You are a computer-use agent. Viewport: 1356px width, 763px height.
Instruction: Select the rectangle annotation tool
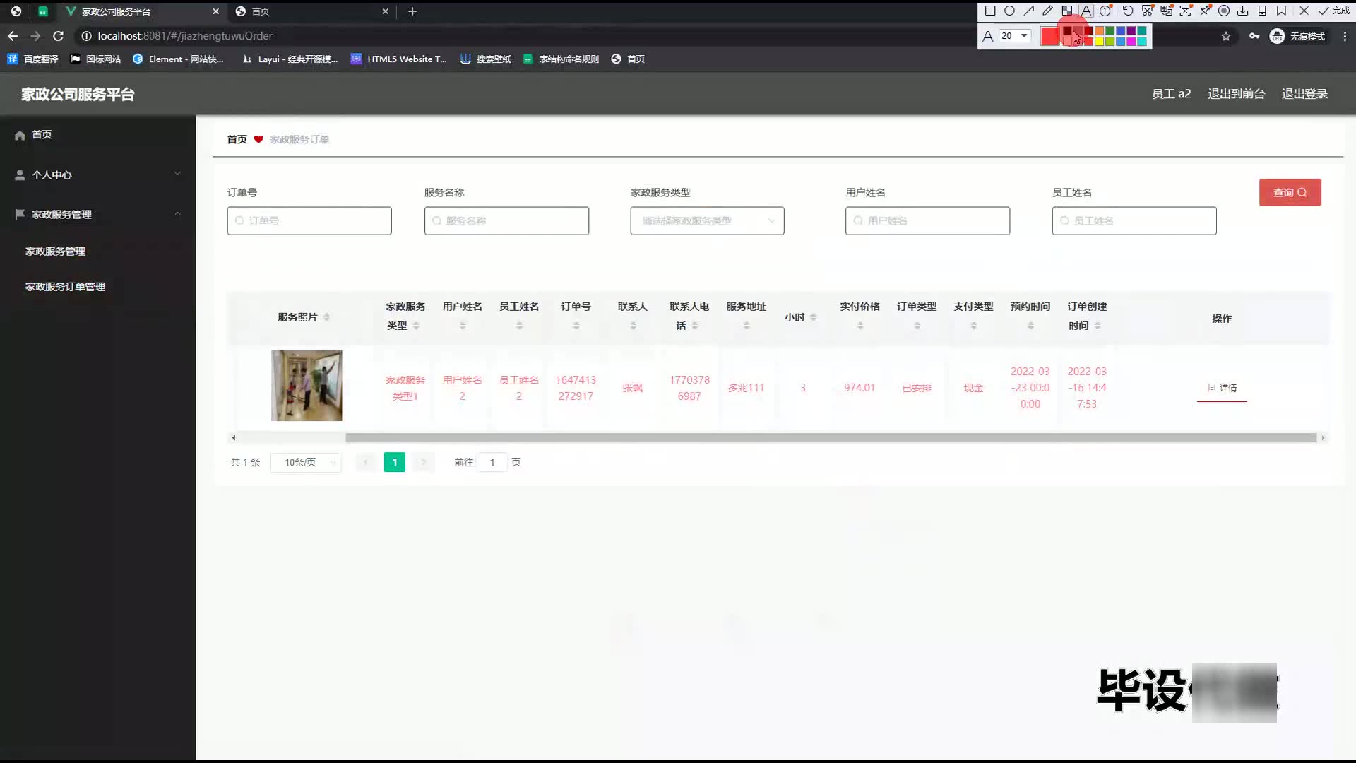tap(990, 11)
